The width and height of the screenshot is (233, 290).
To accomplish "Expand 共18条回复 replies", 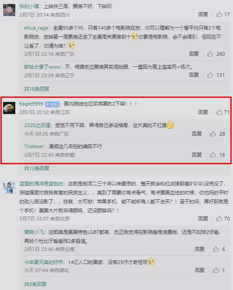I will (37, 89).
